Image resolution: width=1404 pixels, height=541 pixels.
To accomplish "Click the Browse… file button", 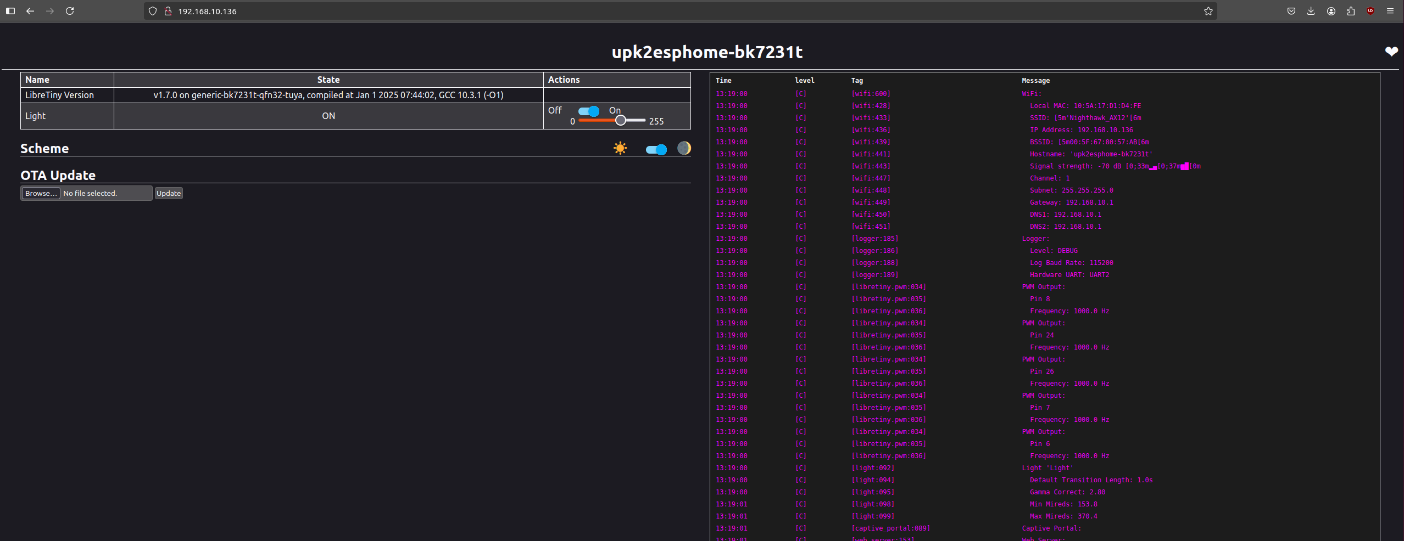I will (x=41, y=193).
